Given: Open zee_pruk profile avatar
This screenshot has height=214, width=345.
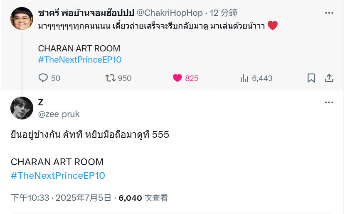Looking at the screenshot, I should coord(22,108).
